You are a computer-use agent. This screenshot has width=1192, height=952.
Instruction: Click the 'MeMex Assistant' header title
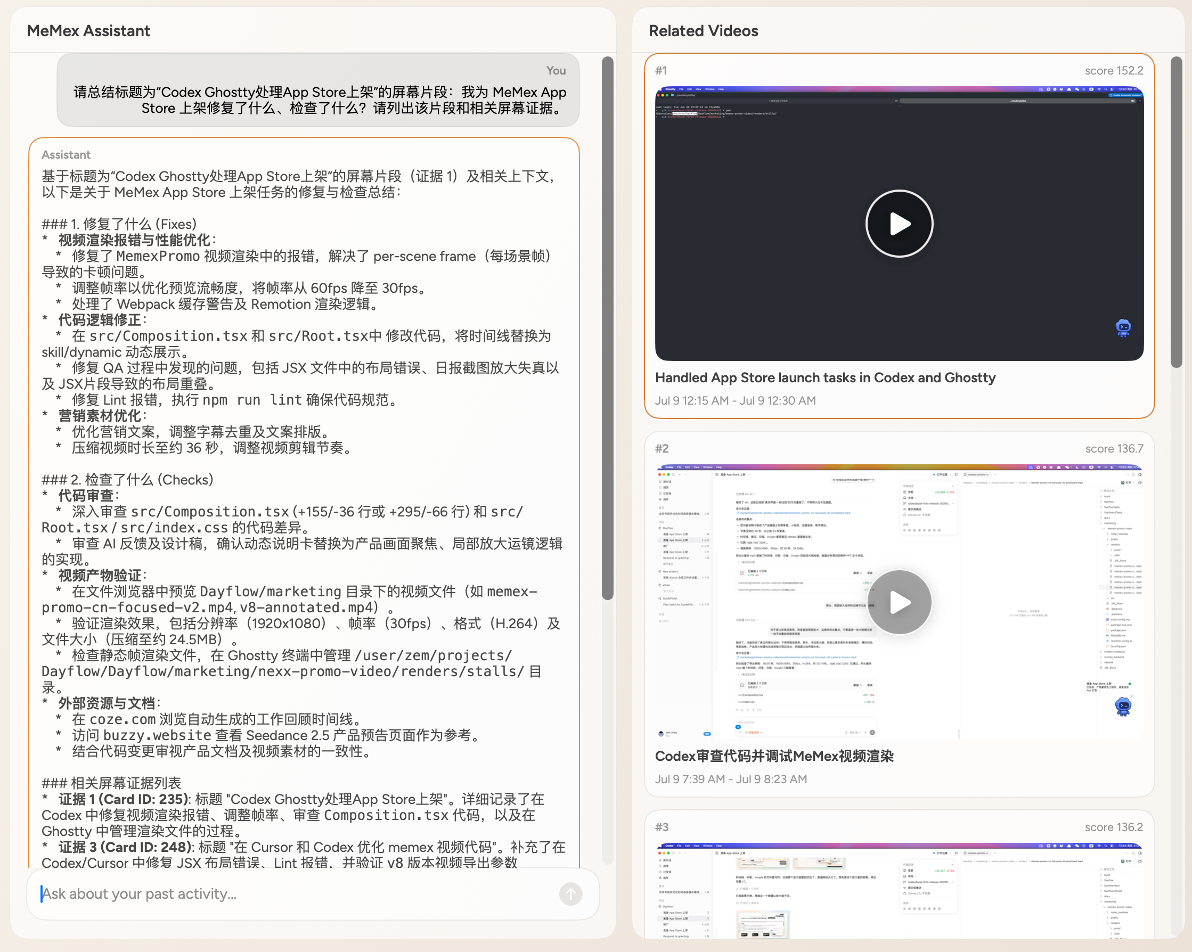pyautogui.click(x=88, y=31)
